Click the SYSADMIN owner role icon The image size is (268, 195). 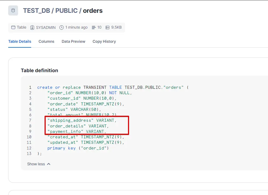coord(32,28)
